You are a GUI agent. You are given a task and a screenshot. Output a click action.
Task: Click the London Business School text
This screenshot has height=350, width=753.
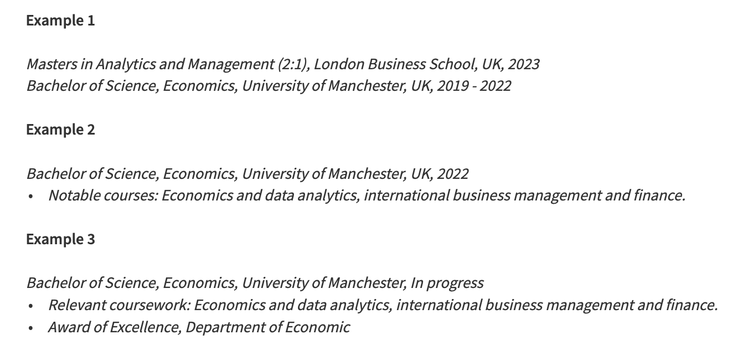[395, 64]
